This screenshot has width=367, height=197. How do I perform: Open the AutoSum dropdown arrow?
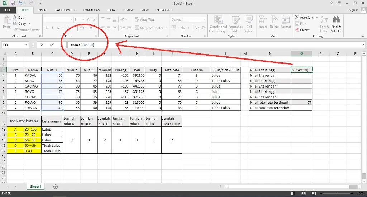tap(317, 17)
